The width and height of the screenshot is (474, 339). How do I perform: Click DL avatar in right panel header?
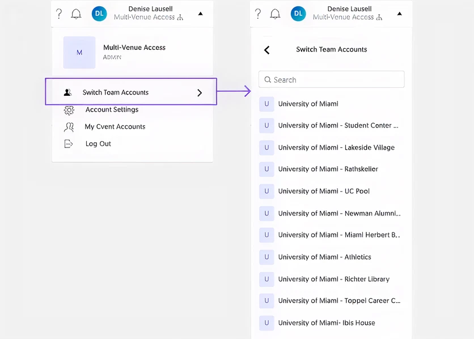pos(298,14)
